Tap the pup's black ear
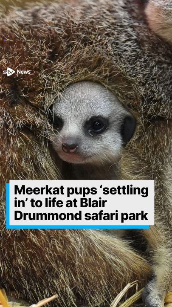 (129, 129)
